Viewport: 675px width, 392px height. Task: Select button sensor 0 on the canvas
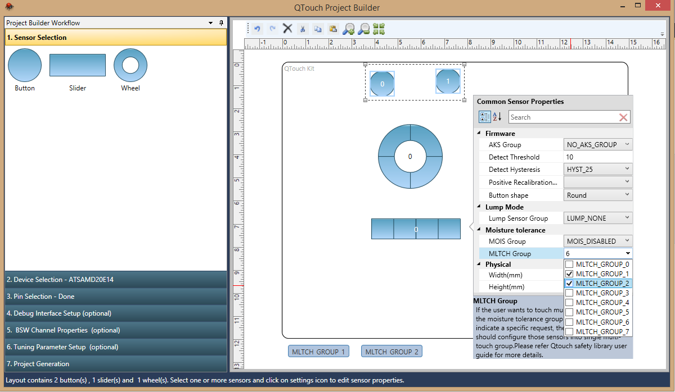382,84
